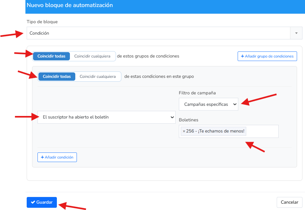The height and width of the screenshot is (210, 305).
Task: Click the Filtro de campaña label
Action: 197,93
